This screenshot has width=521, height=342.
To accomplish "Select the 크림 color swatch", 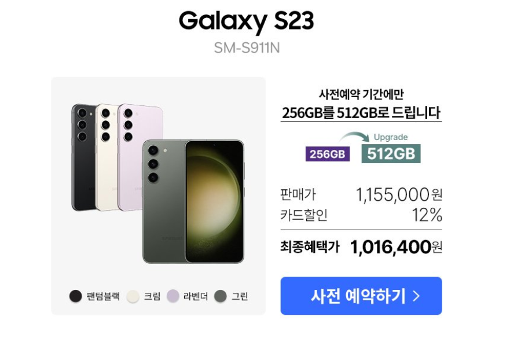I will pyautogui.click(x=133, y=296).
